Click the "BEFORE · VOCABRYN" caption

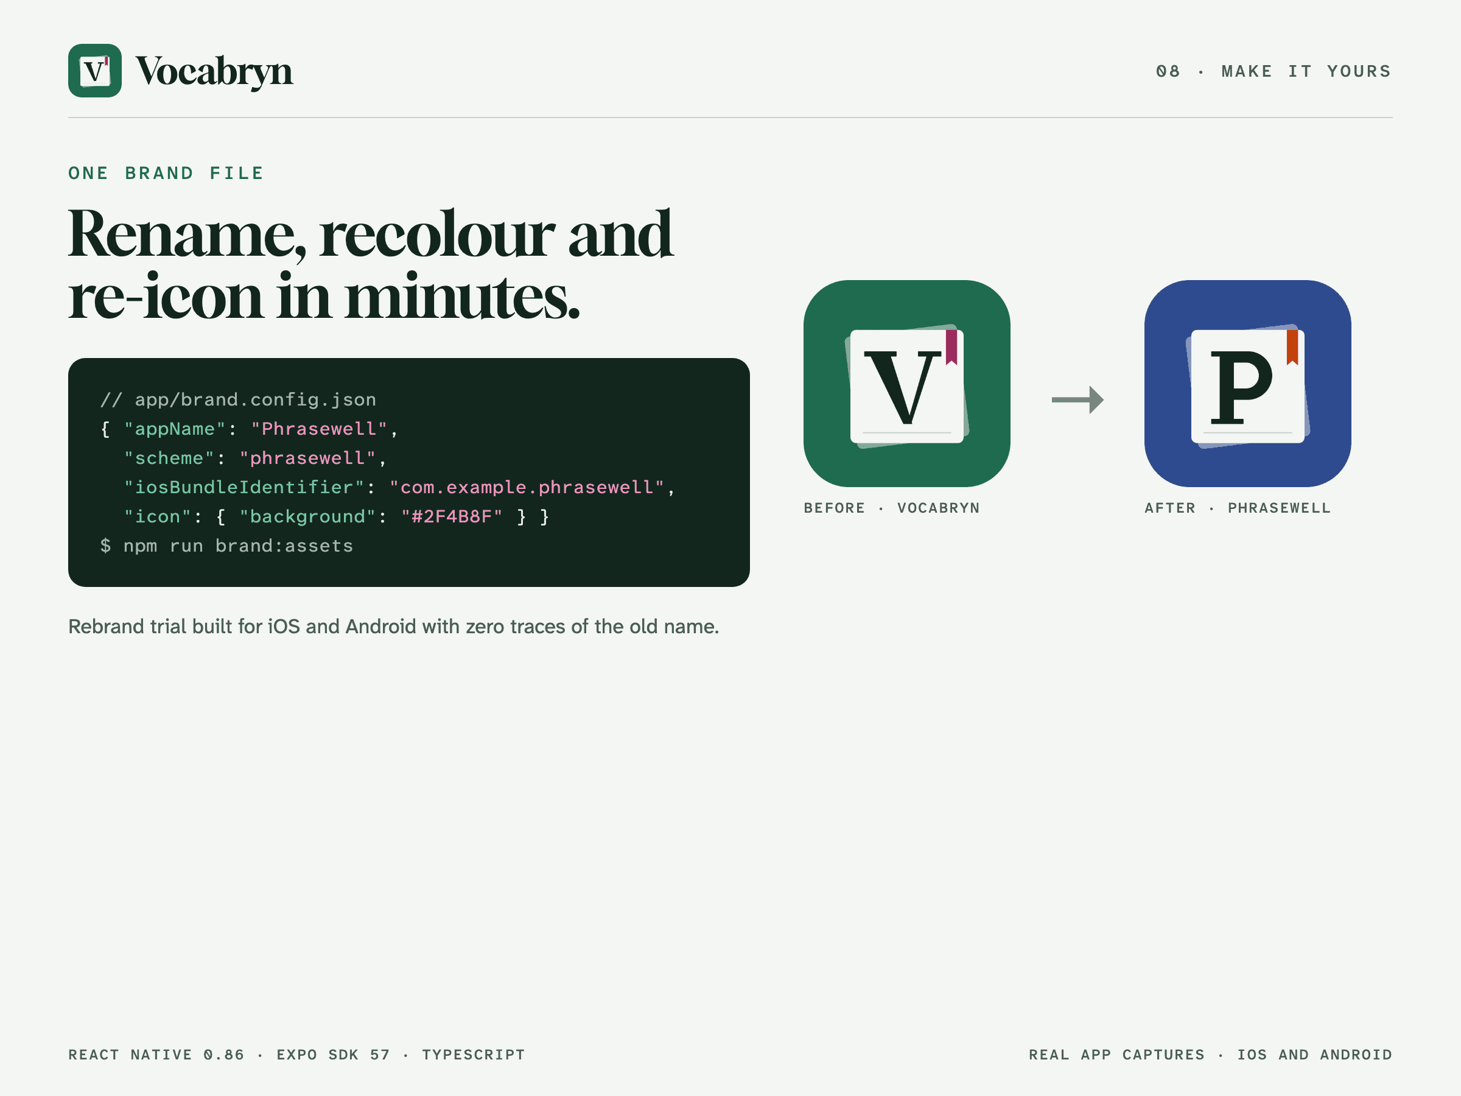tap(892, 508)
